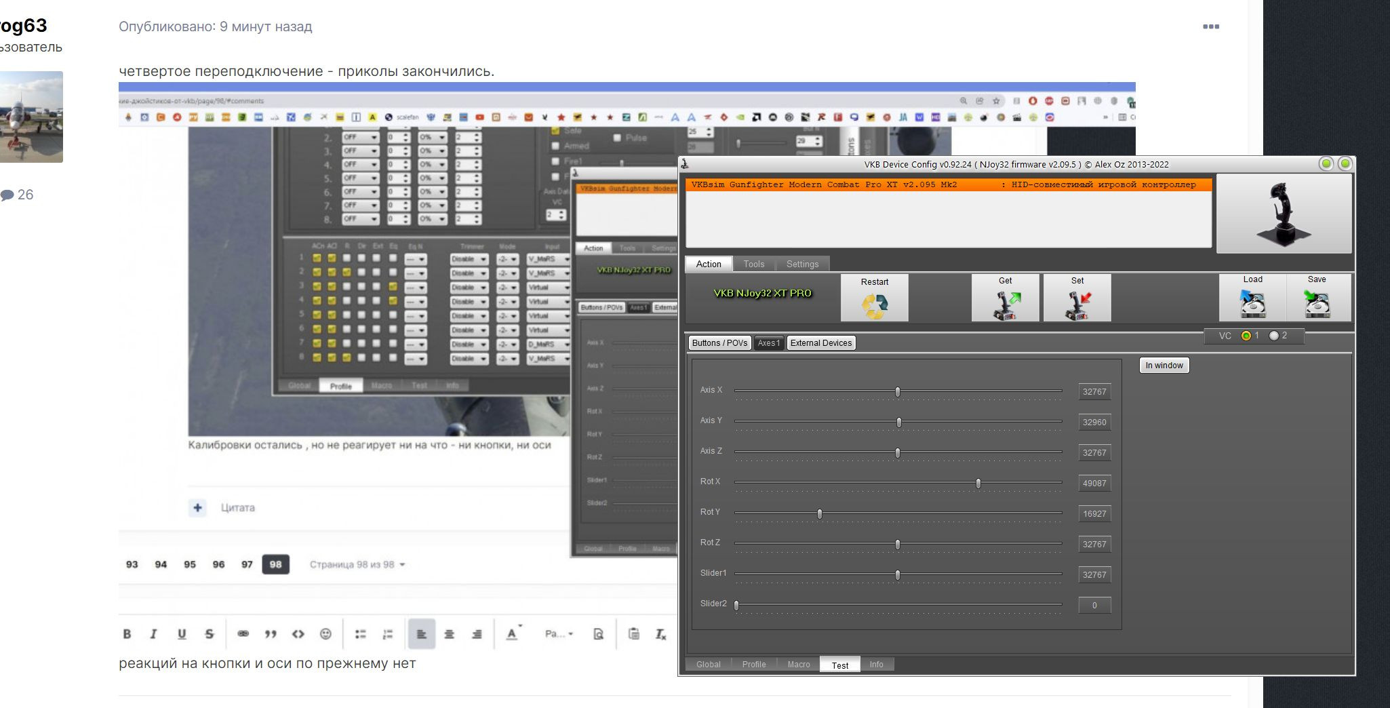Switch to the Tools tab
Screen dimensions: 1390x708
[753, 264]
